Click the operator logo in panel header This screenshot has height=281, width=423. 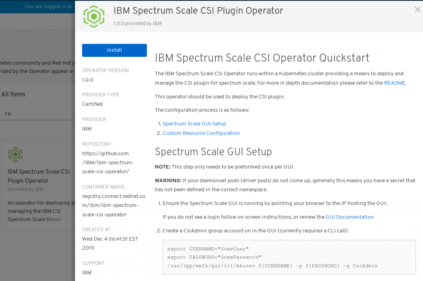[94, 17]
